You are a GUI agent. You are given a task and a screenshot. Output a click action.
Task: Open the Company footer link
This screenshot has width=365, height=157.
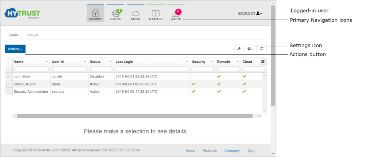(232, 151)
